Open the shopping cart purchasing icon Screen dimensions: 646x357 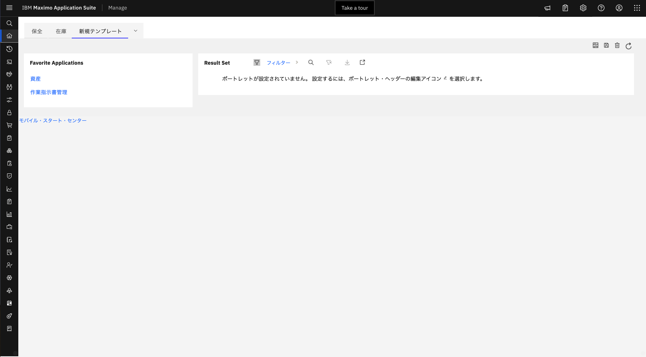9,125
